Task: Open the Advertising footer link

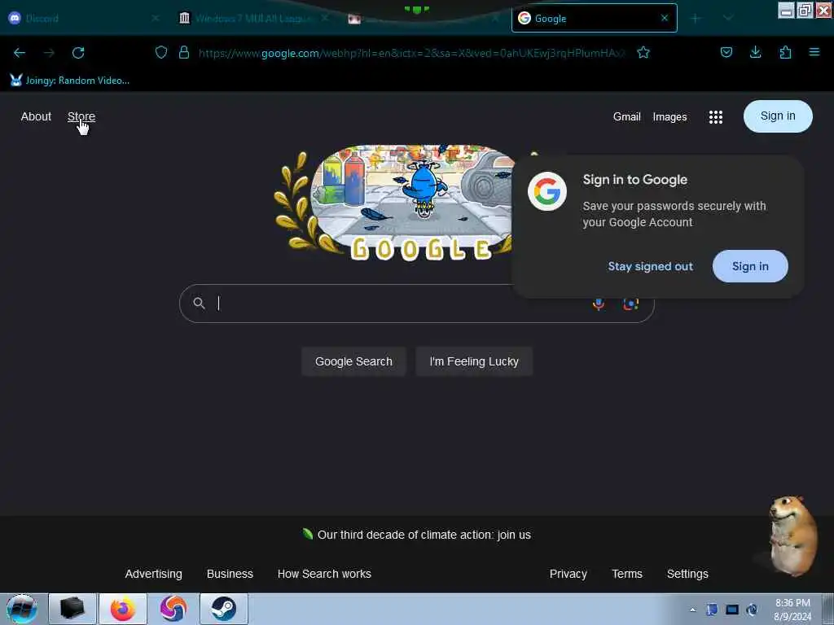Action: point(153,574)
